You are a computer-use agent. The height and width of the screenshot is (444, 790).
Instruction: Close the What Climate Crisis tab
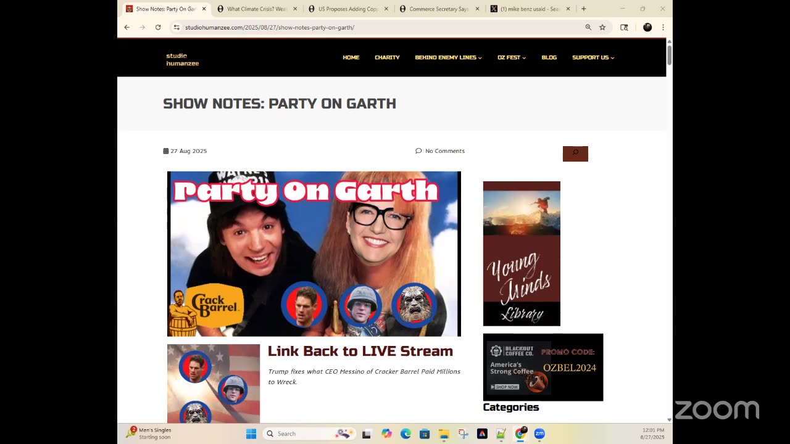[295, 9]
